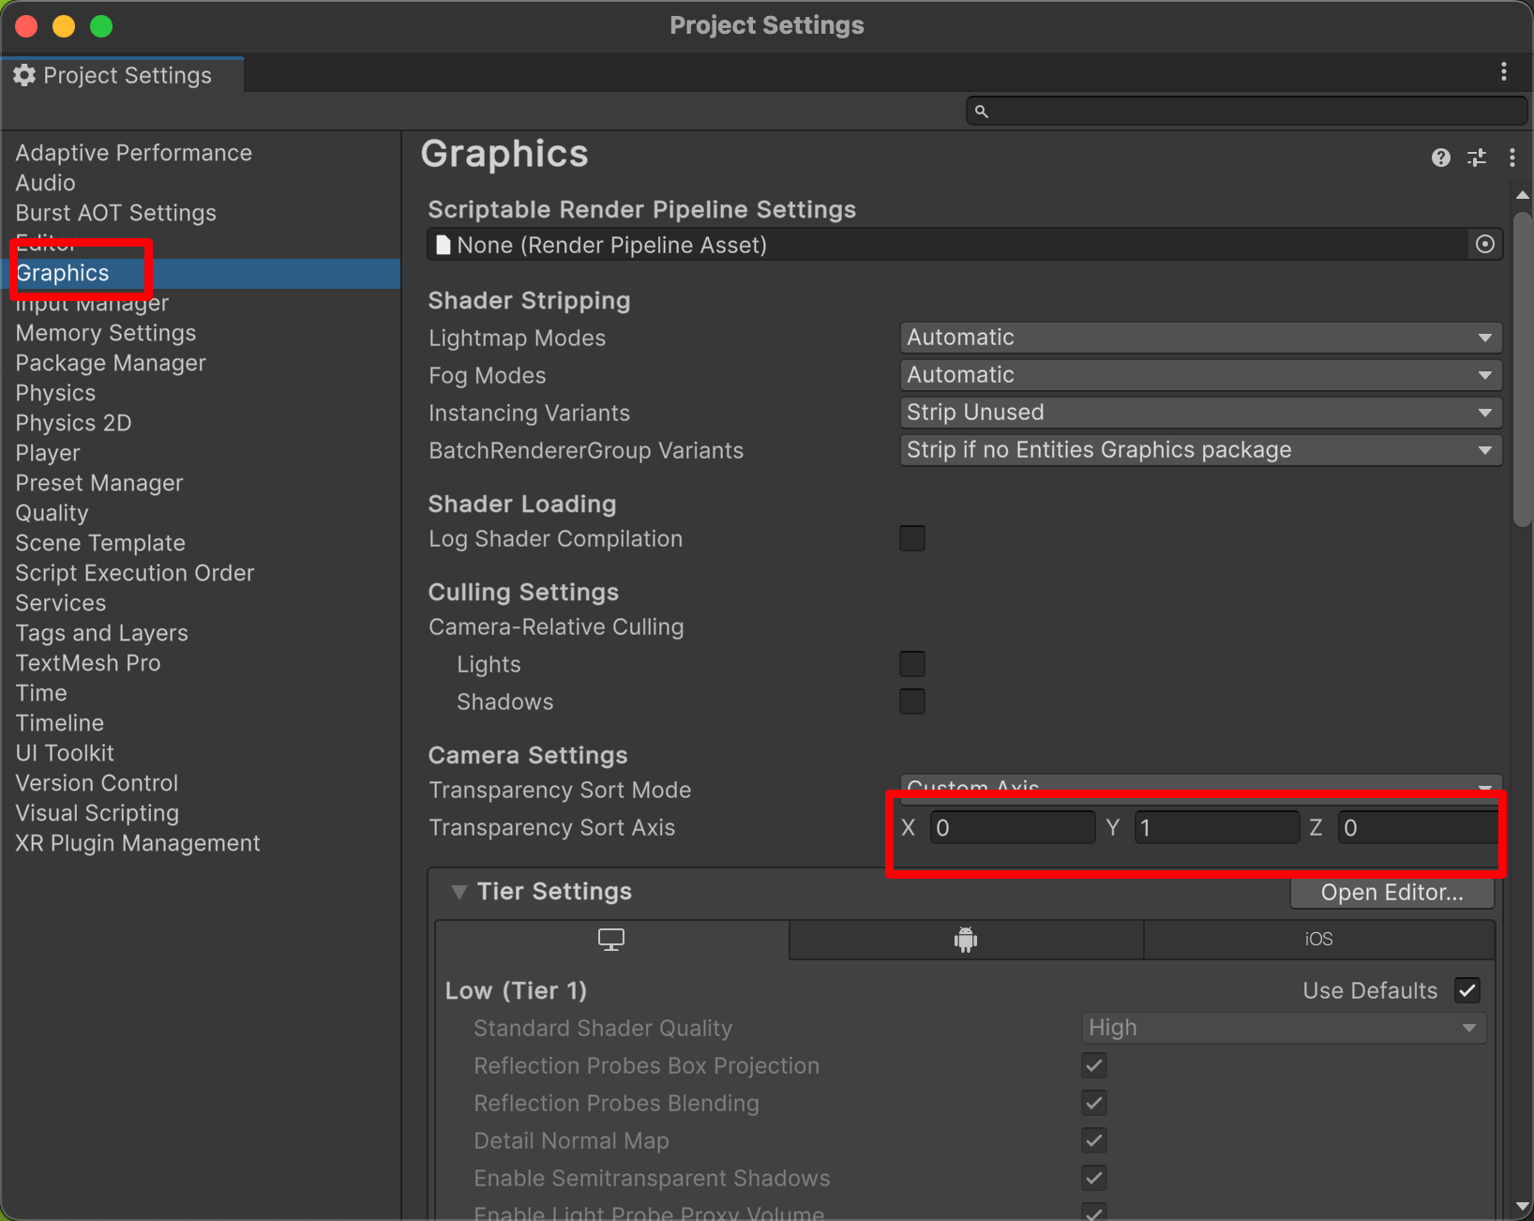Viewport: 1534px width, 1221px height.
Task: Click the settings search field
Action: tap(1247, 112)
